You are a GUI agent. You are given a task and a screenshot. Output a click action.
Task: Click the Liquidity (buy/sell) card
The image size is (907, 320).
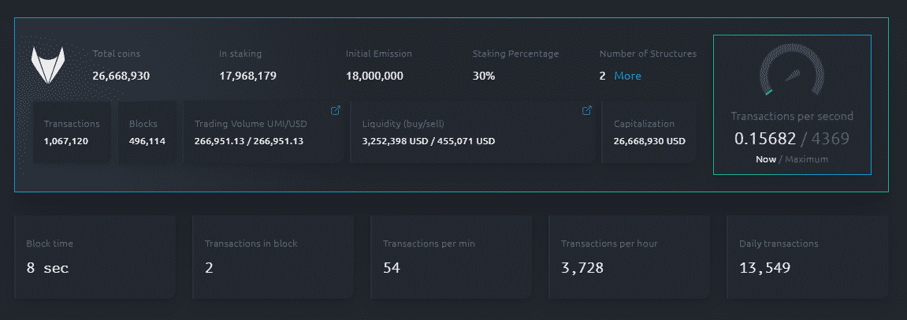click(x=471, y=132)
